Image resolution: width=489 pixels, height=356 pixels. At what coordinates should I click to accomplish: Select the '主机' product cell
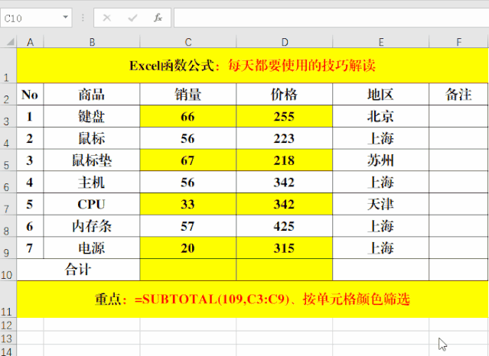[92, 182]
